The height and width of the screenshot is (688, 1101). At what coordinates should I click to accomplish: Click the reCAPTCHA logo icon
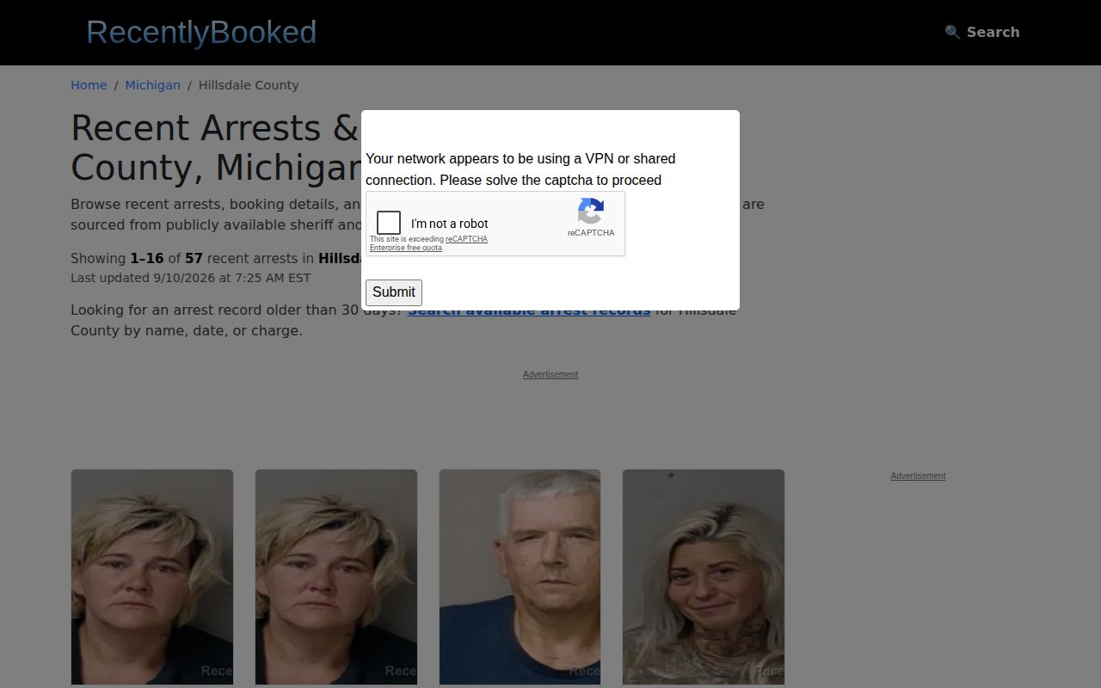tap(591, 211)
